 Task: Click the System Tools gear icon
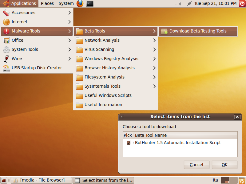click(x=6, y=50)
